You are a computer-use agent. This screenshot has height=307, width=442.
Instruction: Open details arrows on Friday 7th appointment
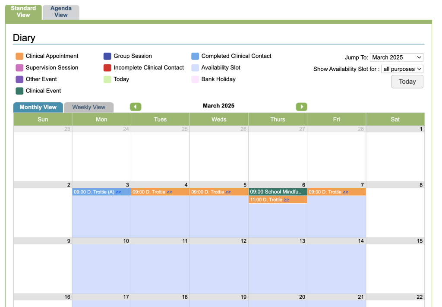click(345, 192)
